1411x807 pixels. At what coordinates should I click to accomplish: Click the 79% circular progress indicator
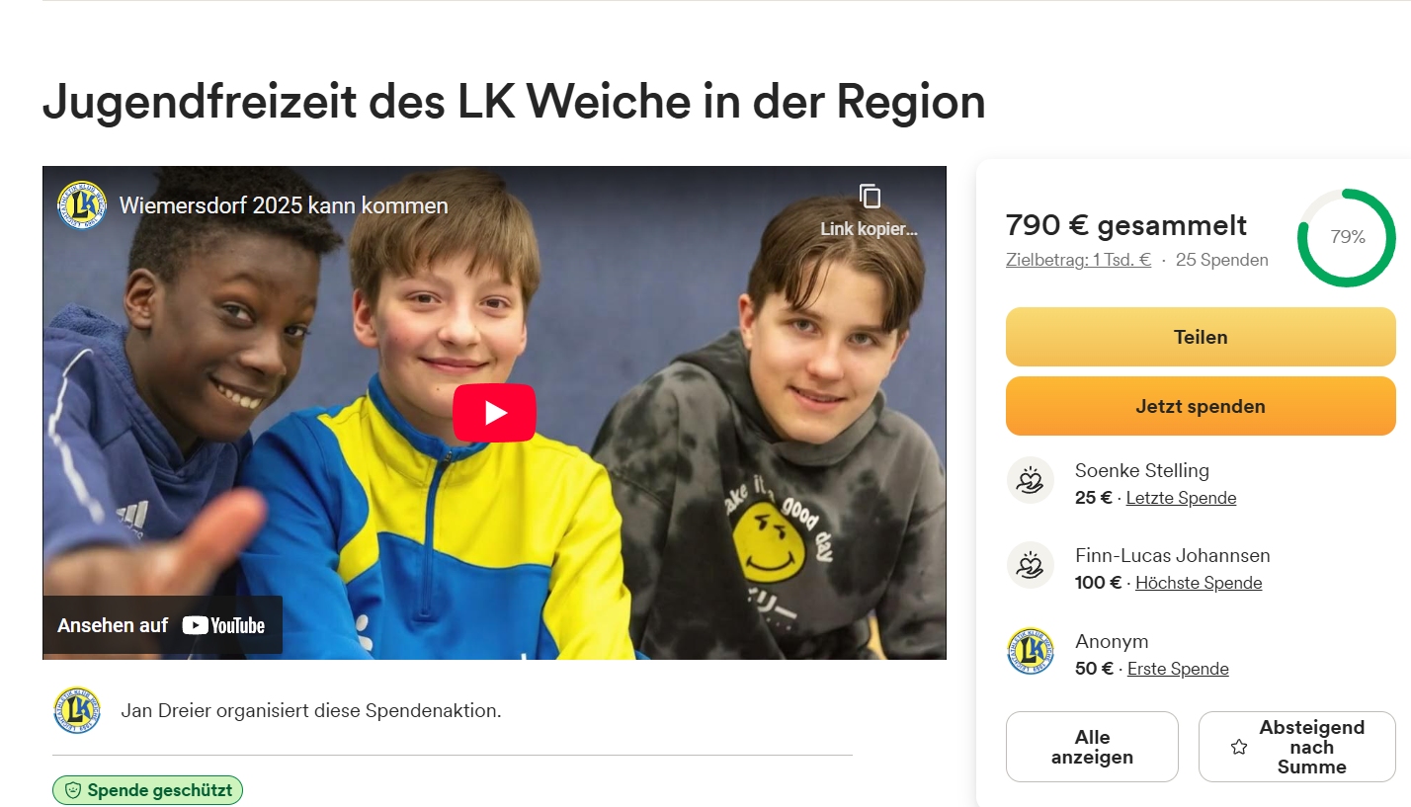click(1347, 238)
